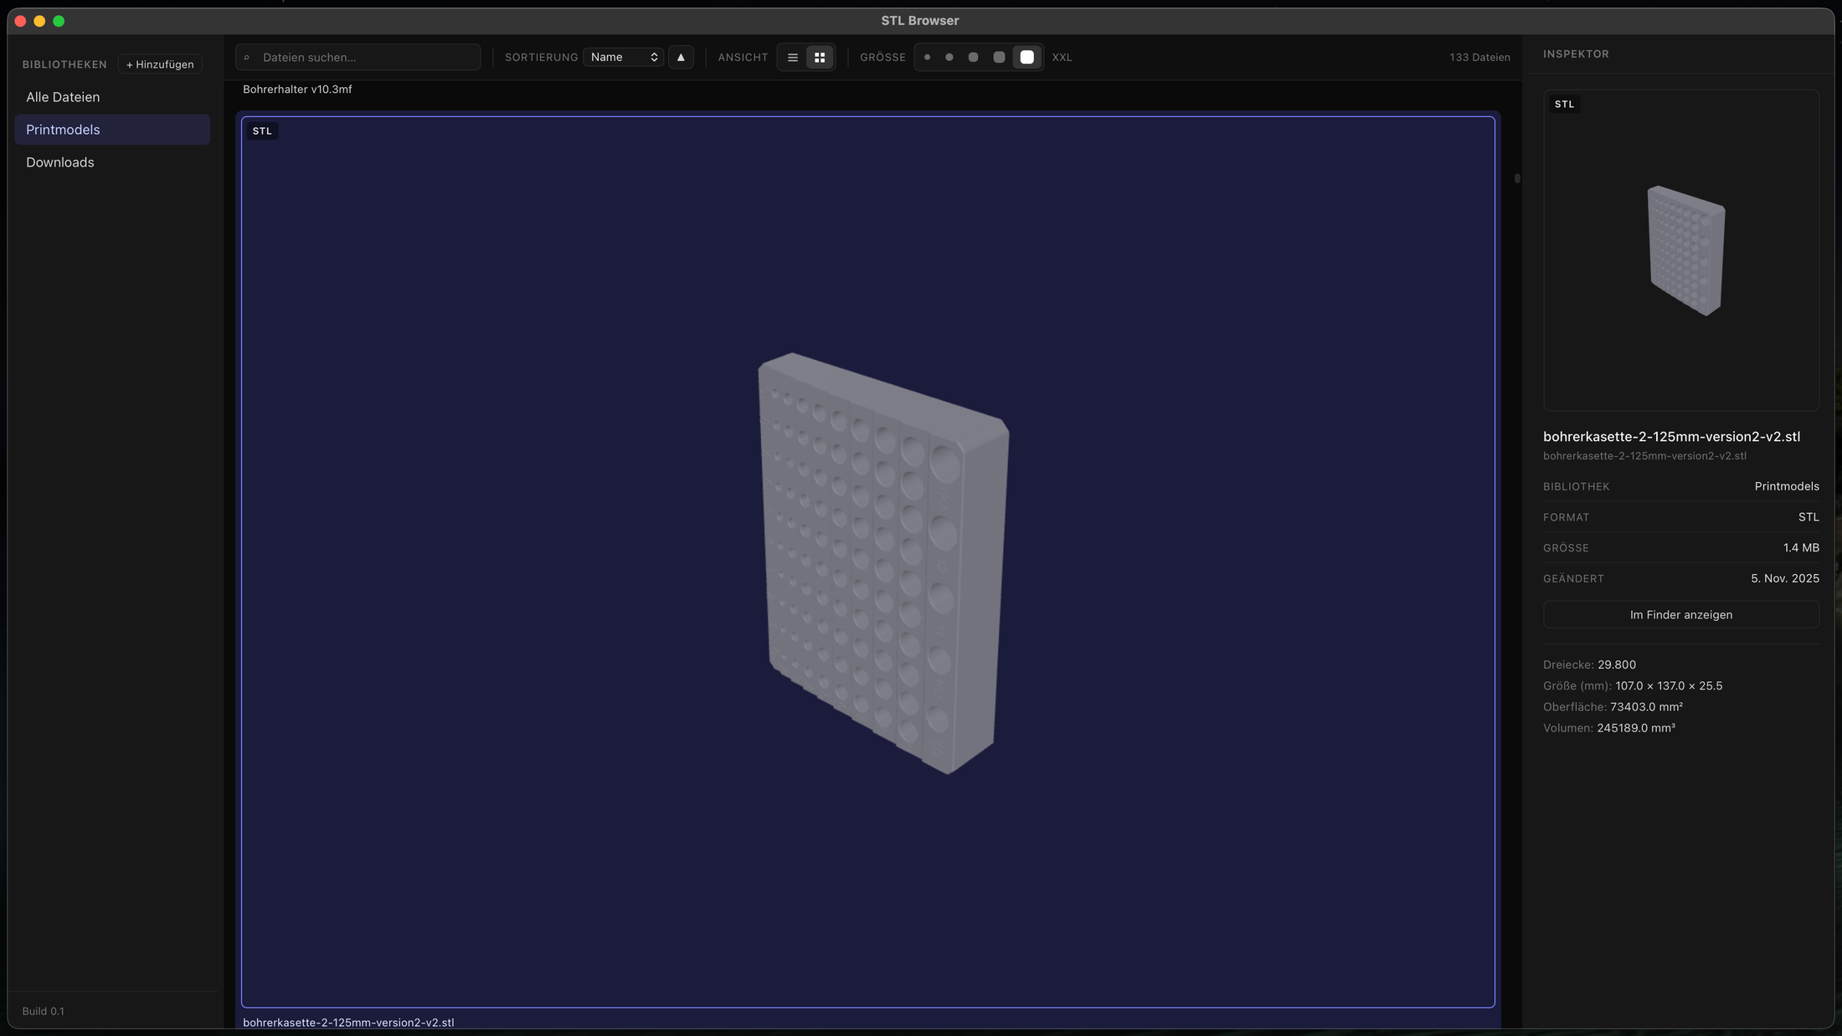Click bohrerkasette file name below the preview
The image size is (1842, 1036).
click(x=348, y=1023)
